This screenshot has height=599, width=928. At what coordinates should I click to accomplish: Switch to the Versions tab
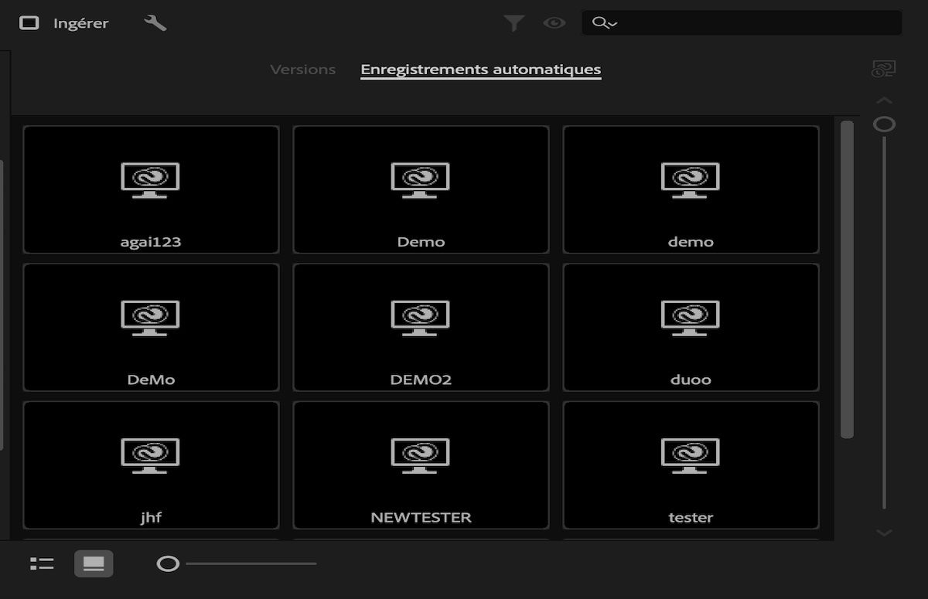(x=303, y=70)
